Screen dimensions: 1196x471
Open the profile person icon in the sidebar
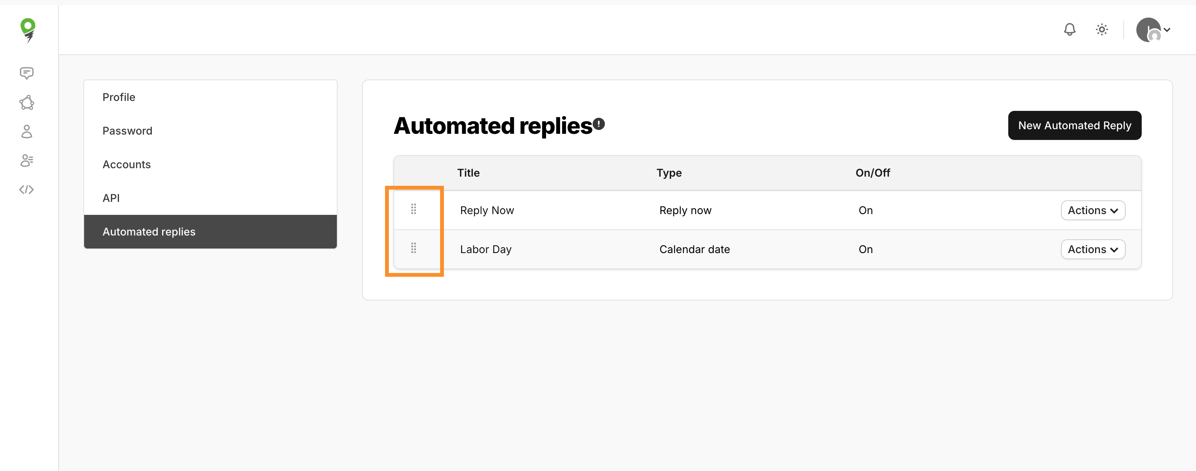26,132
